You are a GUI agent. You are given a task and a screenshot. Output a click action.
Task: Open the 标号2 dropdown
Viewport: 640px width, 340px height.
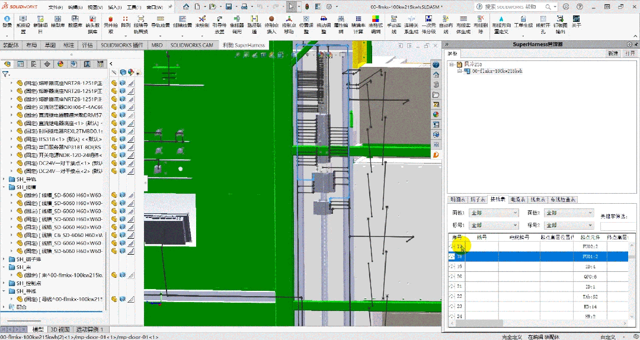click(x=569, y=225)
